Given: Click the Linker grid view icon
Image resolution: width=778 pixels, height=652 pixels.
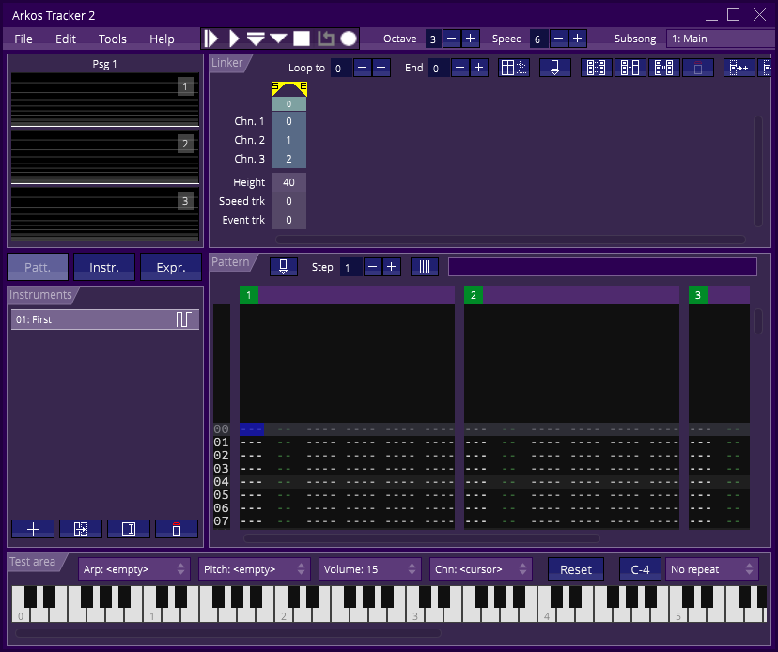Looking at the screenshot, I should pos(514,68).
